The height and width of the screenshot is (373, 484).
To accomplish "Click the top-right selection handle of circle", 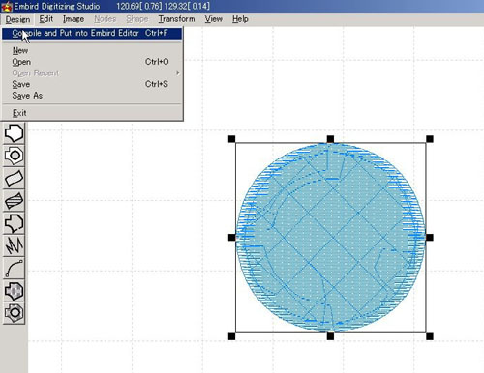I will coord(430,139).
